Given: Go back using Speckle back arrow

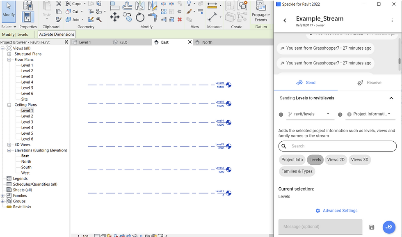Looking at the screenshot, I should 285,21.
